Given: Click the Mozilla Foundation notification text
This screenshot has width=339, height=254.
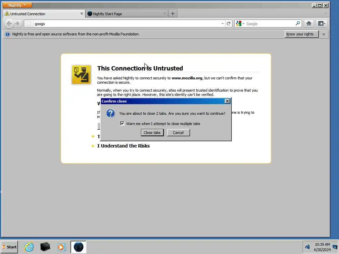Looking at the screenshot, I should [x=76, y=34].
